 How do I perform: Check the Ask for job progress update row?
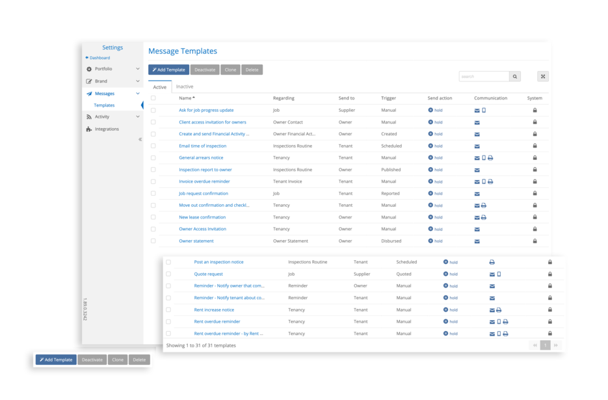click(153, 110)
